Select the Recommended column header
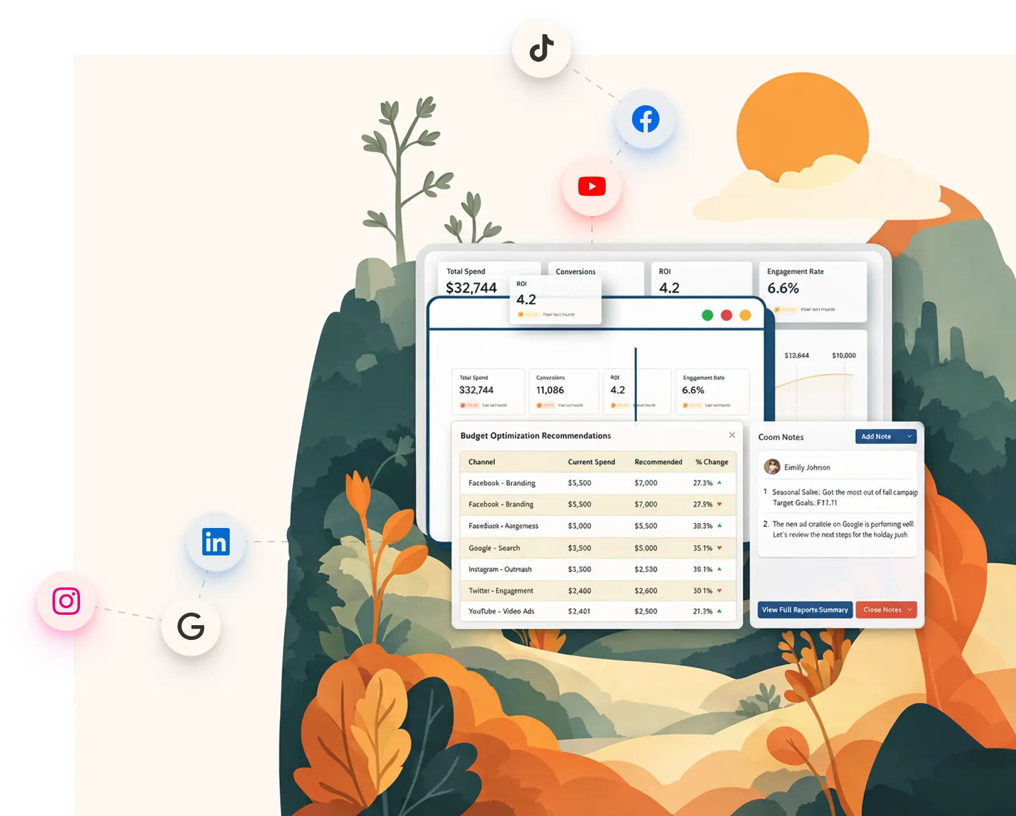Screen dimensions: 1016x816 pyautogui.click(x=658, y=462)
